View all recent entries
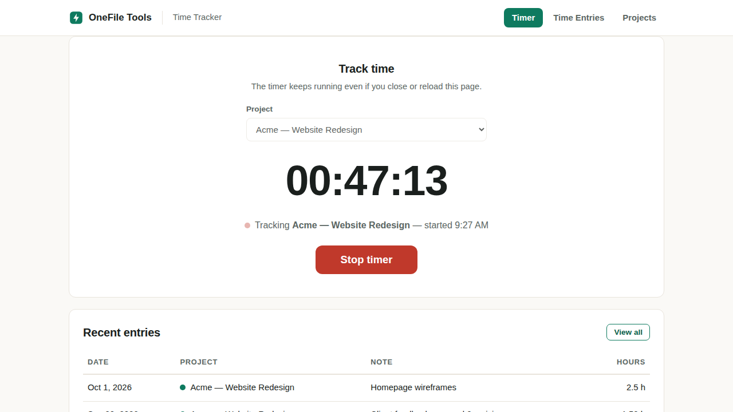The height and width of the screenshot is (412, 733). (628, 332)
